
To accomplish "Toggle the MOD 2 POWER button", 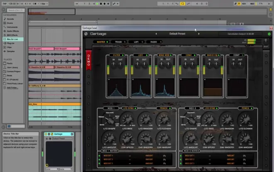I will (246, 108).
